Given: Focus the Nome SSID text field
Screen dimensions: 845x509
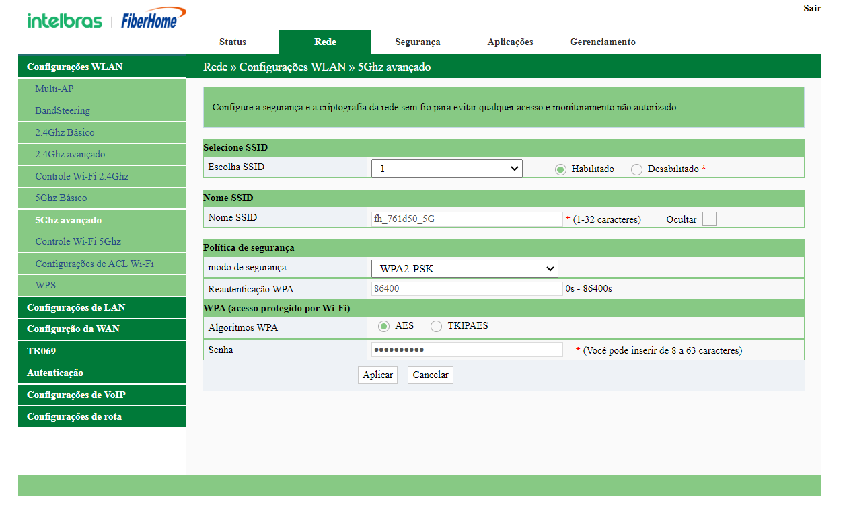Looking at the screenshot, I should pyautogui.click(x=467, y=219).
